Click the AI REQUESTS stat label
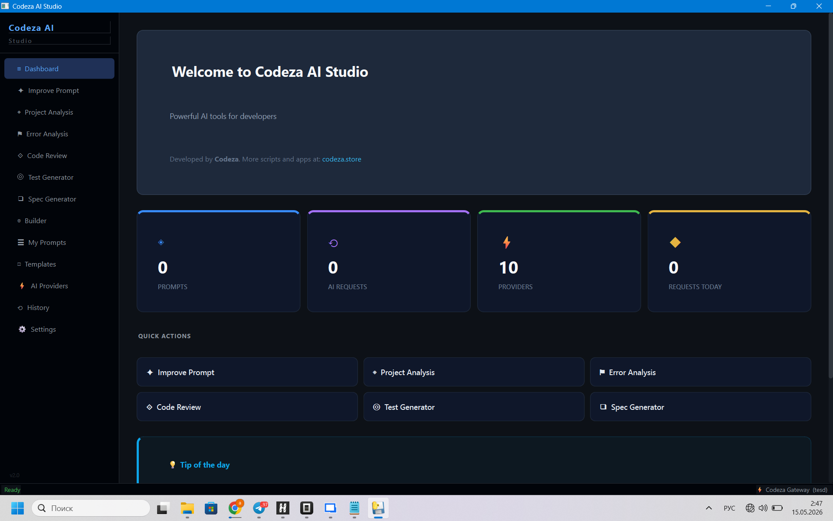This screenshot has width=833, height=521. [348, 287]
